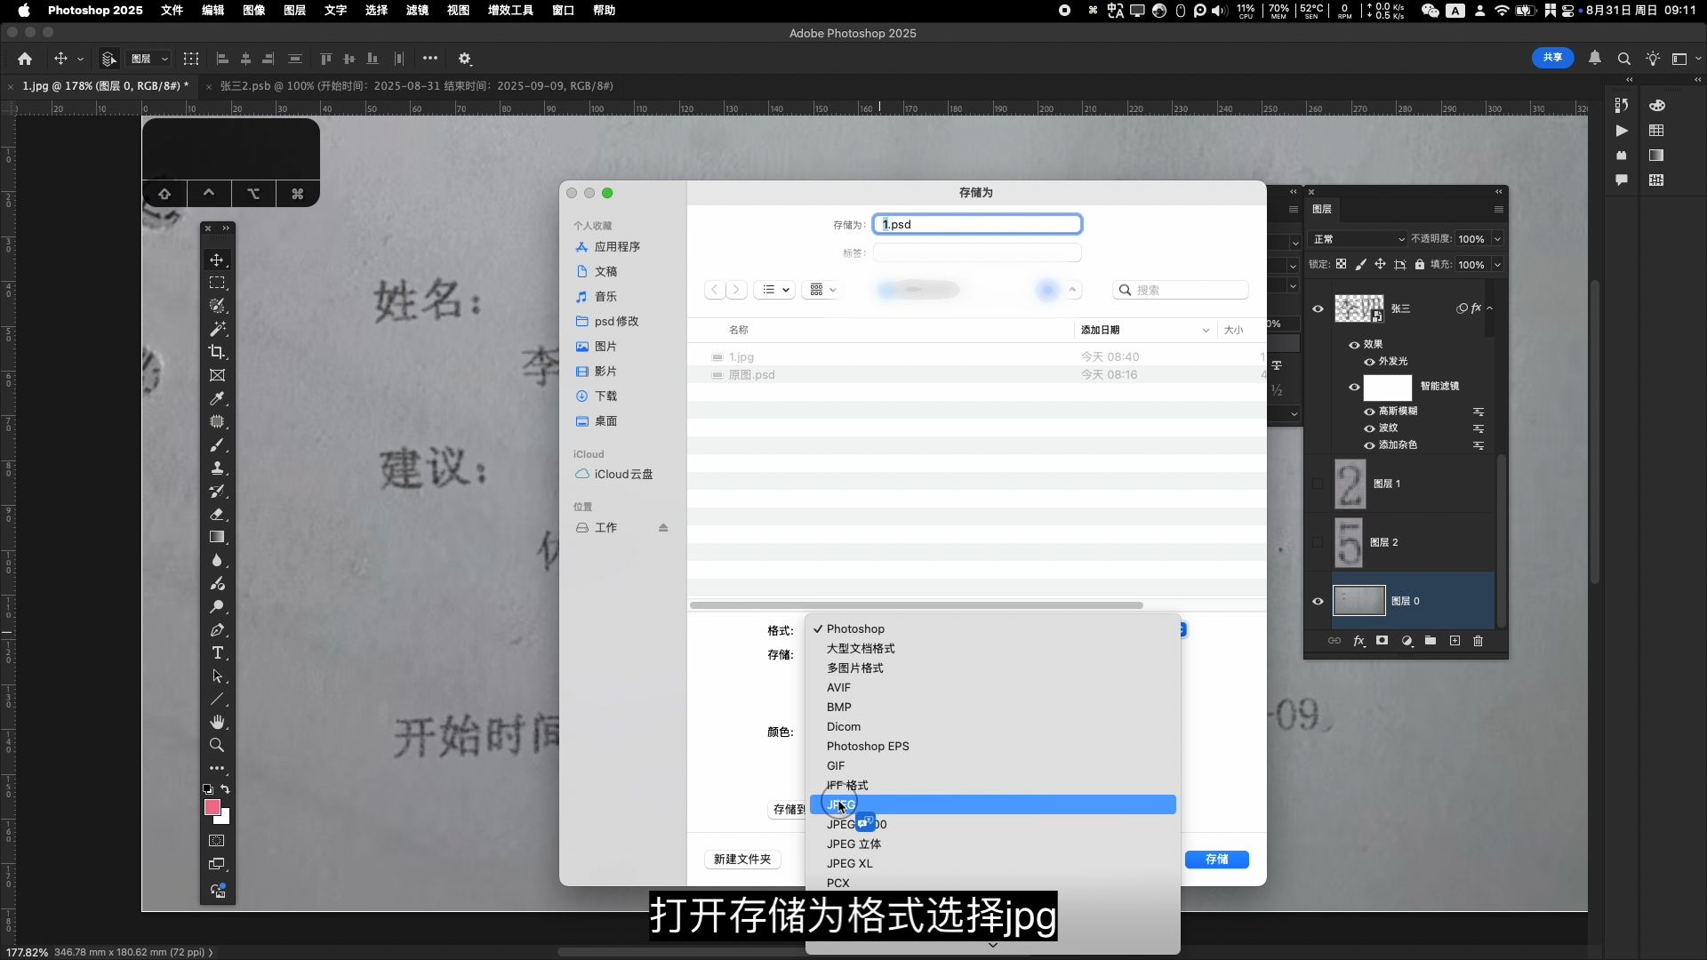Toggle visibility of 外发光 effect
The width and height of the screenshot is (1707, 960).
(x=1369, y=362)
